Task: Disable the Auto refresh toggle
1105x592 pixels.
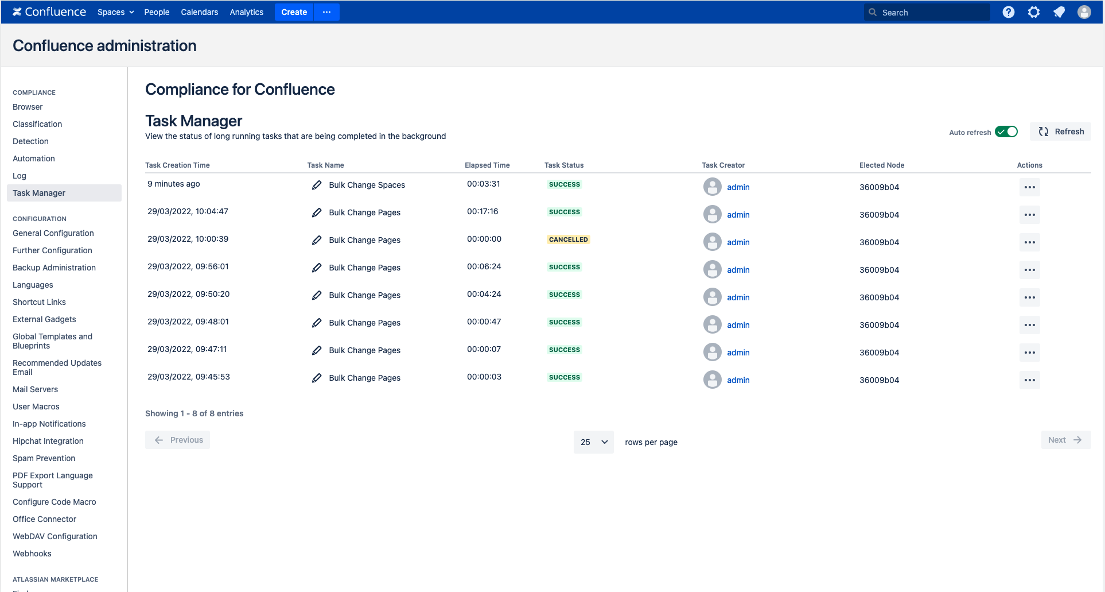Action: tap(1006, 132)
